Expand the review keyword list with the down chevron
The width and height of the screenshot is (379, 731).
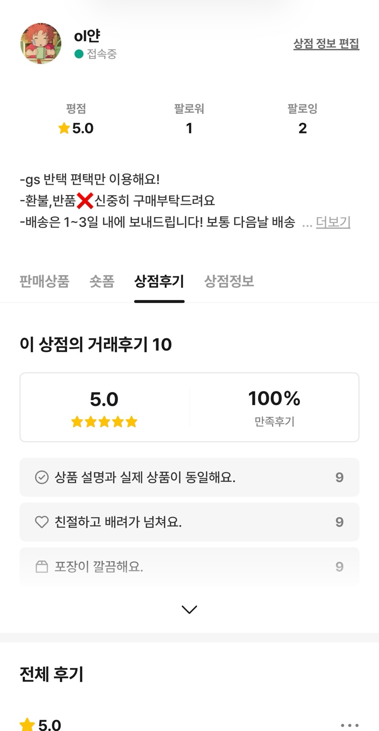pos(189,609)
